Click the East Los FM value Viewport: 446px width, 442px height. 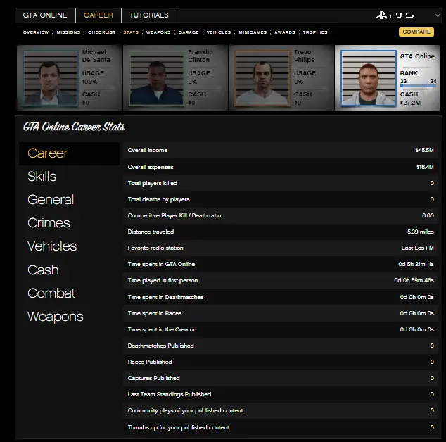(418, 248)
